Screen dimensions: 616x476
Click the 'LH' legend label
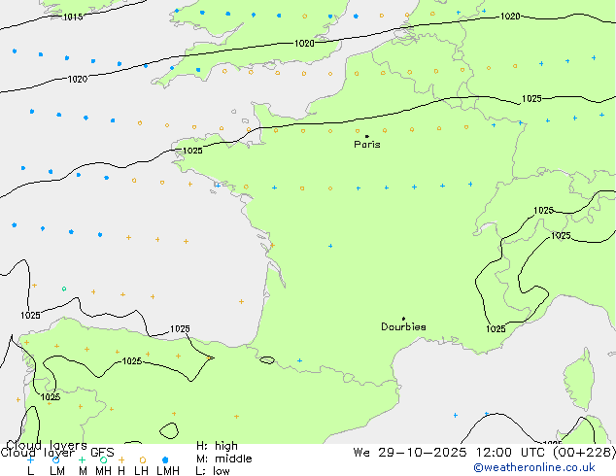pyautogui.click(x=141, y=470)
